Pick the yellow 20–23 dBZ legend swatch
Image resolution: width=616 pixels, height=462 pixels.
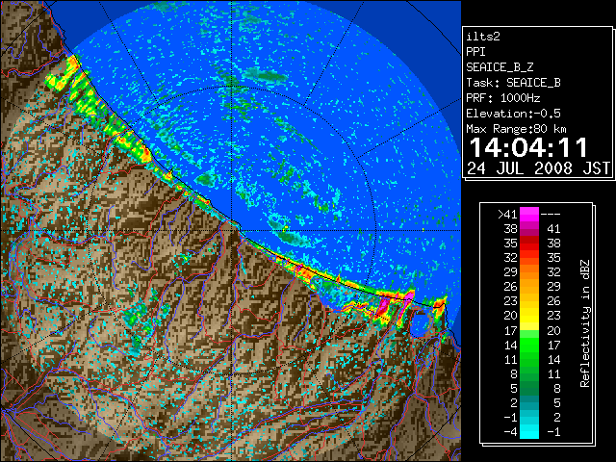(x=529, y=316)
